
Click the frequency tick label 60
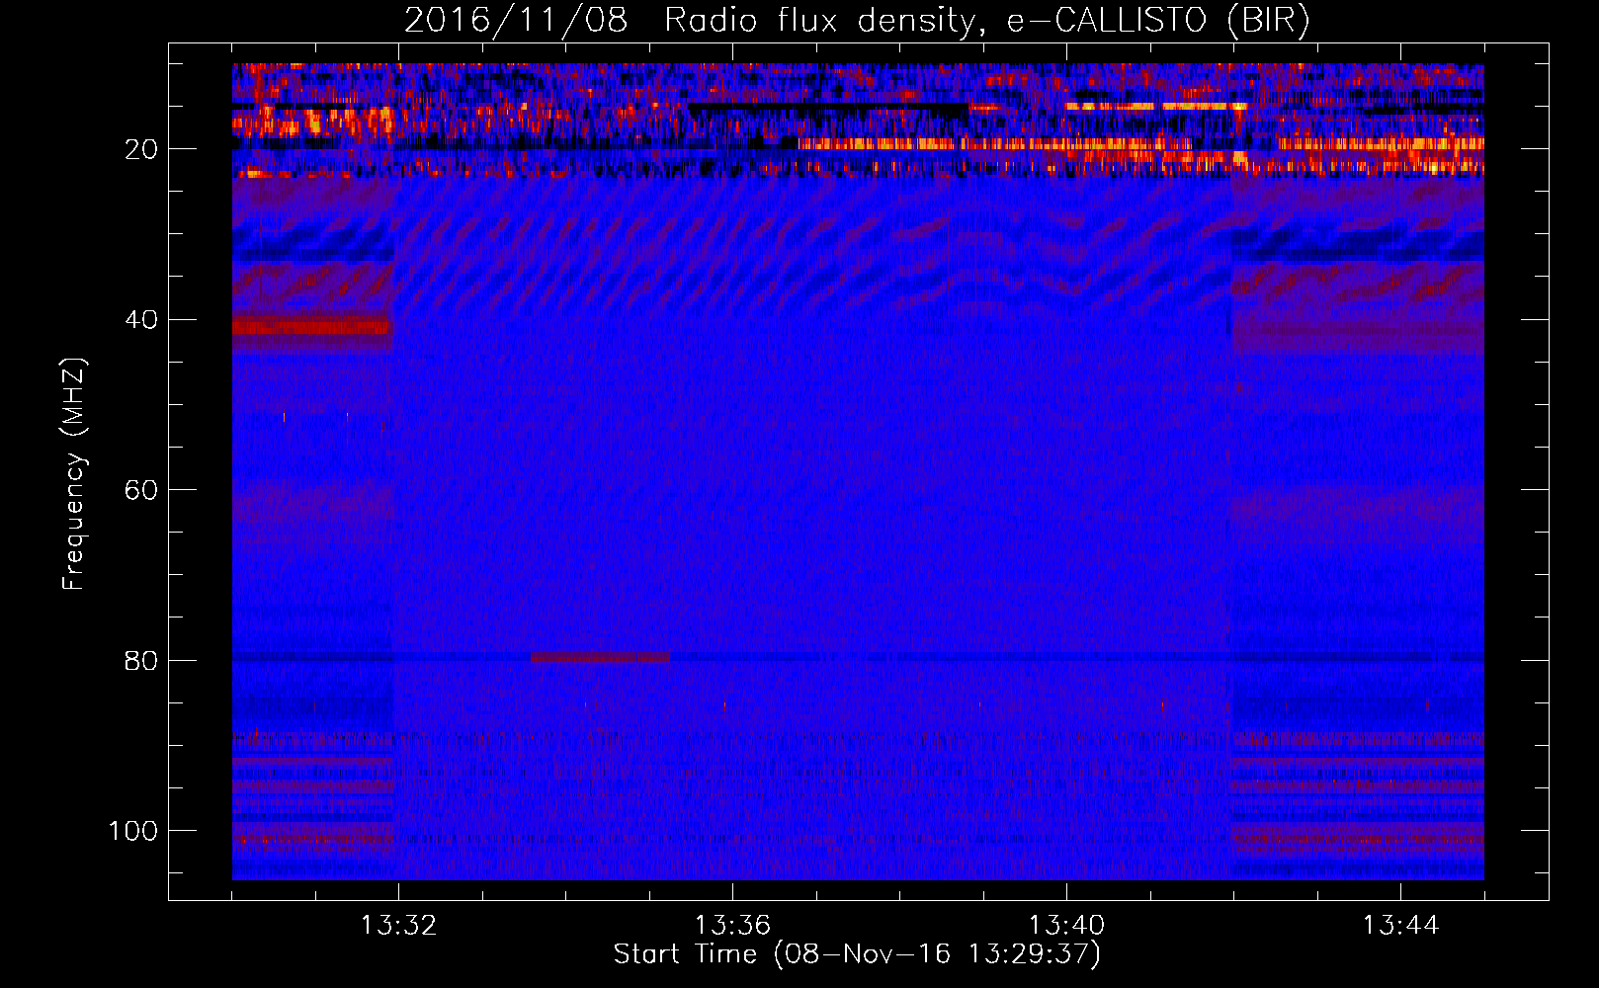pos(142,490)
